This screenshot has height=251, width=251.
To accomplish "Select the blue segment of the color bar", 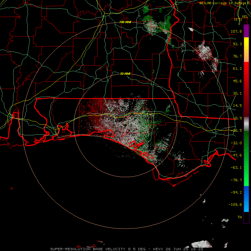I will (246, 199).
